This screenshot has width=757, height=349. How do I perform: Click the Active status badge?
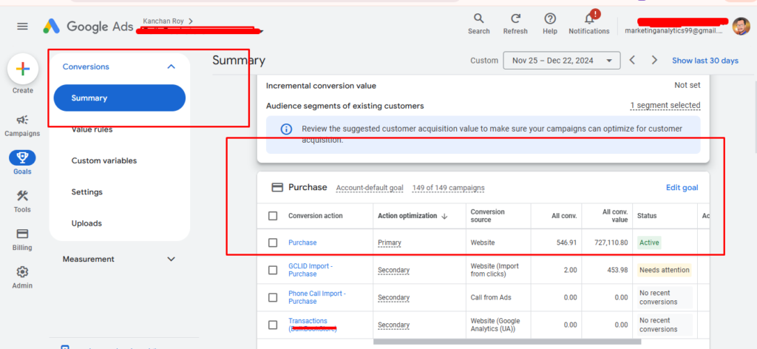tap(649, 243)
